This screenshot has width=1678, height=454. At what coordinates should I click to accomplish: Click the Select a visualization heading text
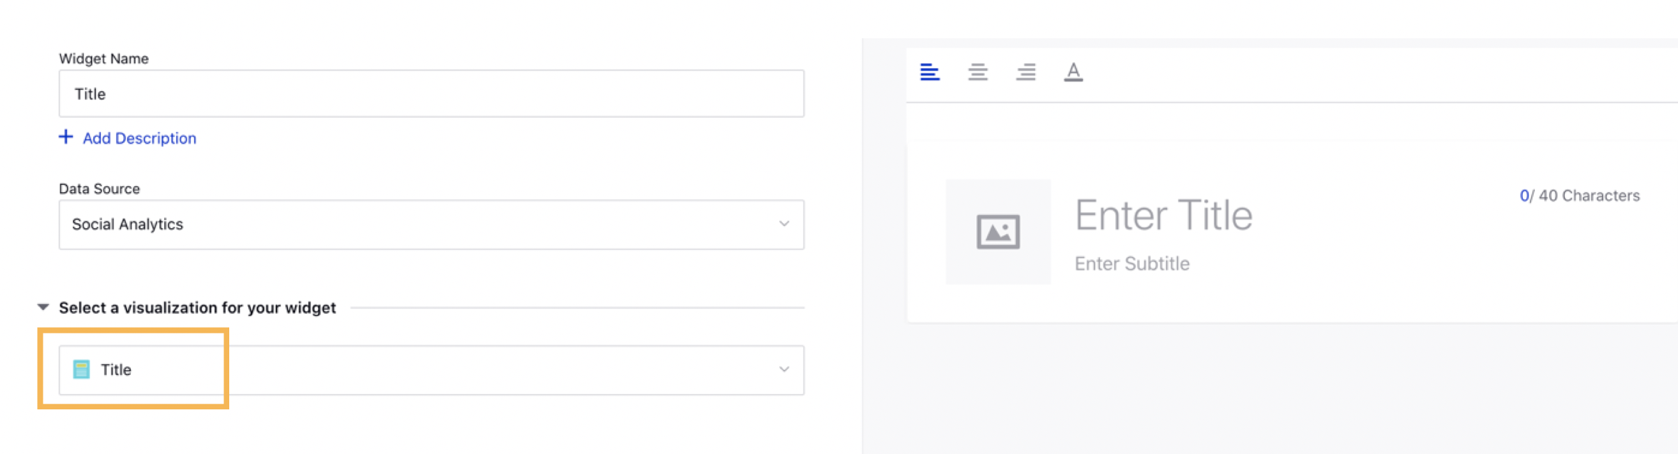[197, 307]
